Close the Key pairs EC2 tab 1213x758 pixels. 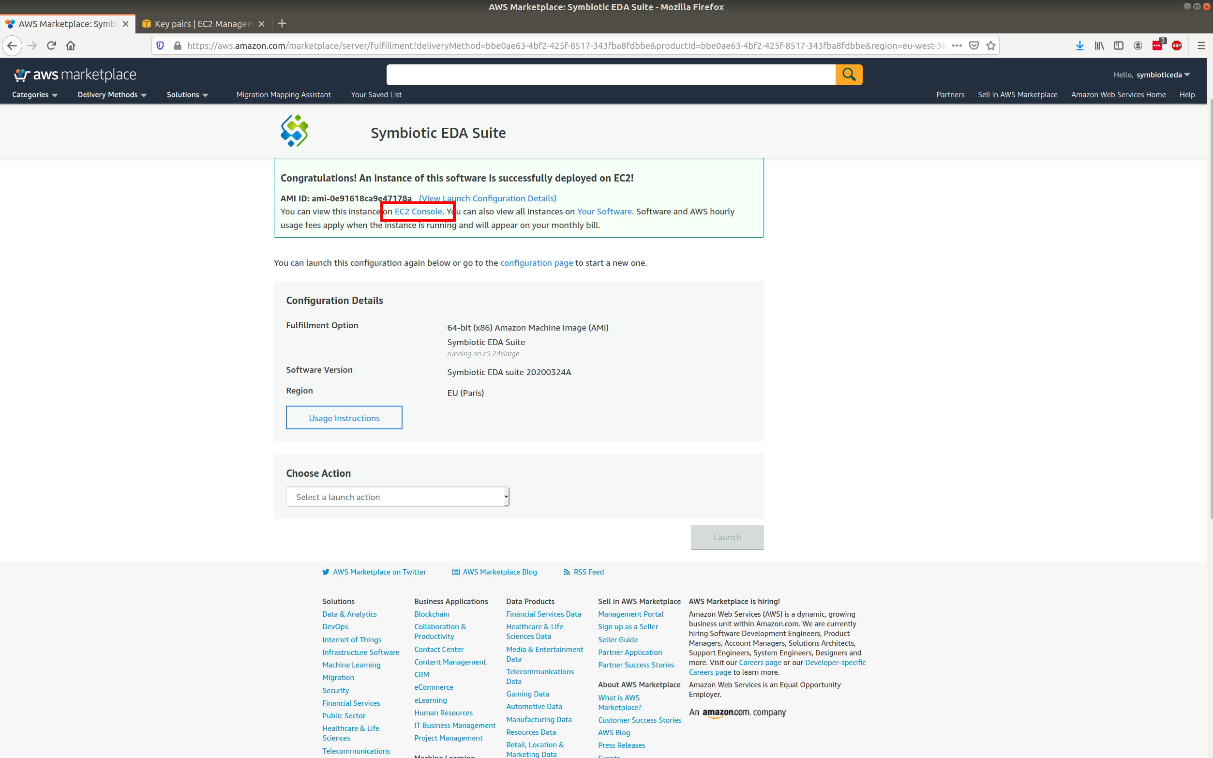[262, 24]
